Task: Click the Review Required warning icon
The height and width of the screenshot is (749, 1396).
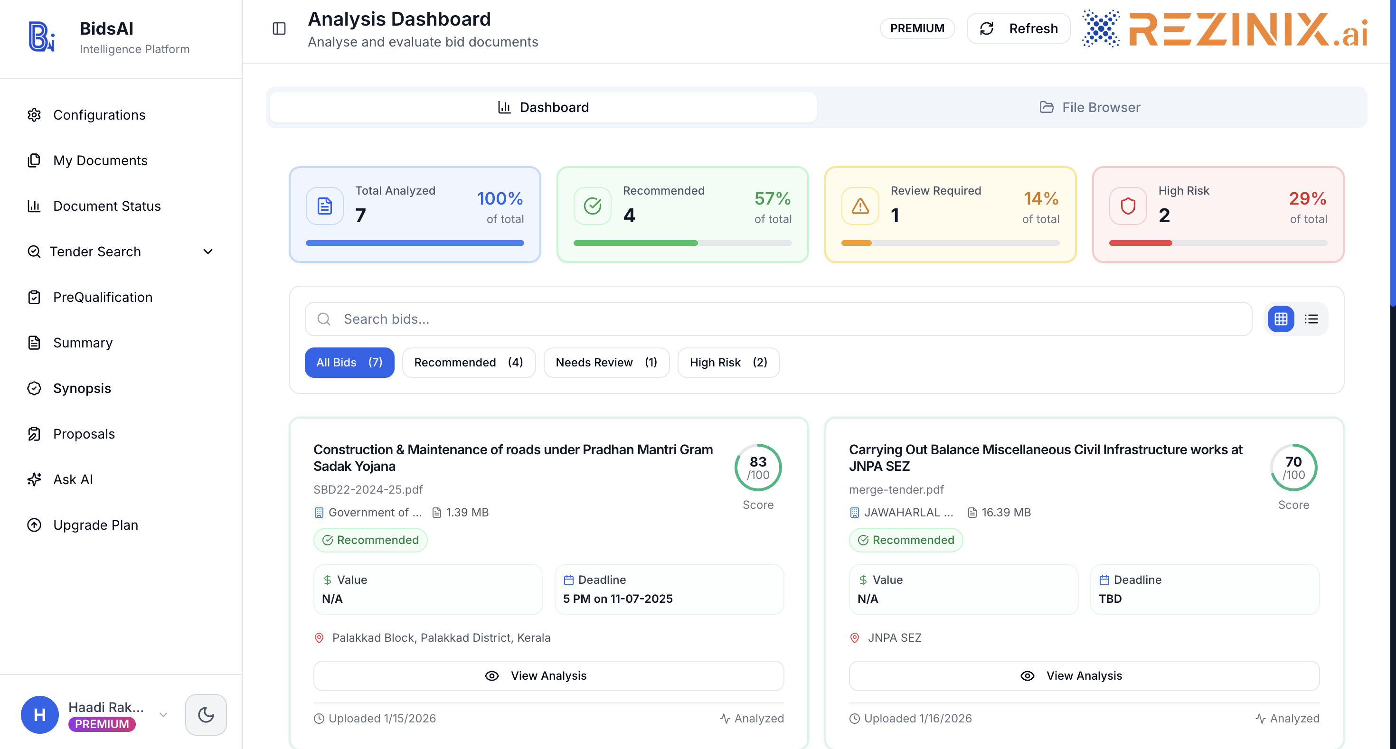Action: [860, 206]
